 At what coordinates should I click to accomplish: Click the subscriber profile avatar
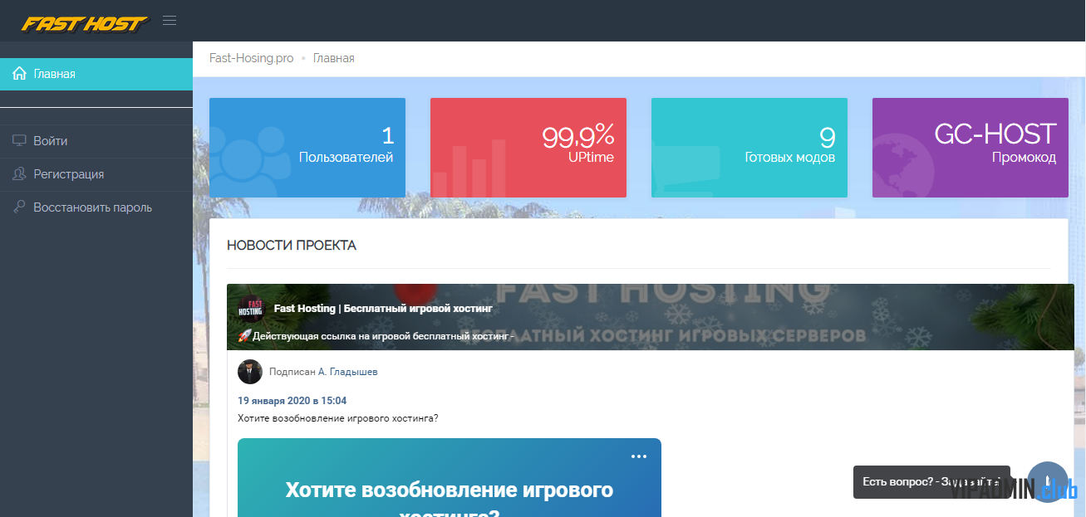250,372
